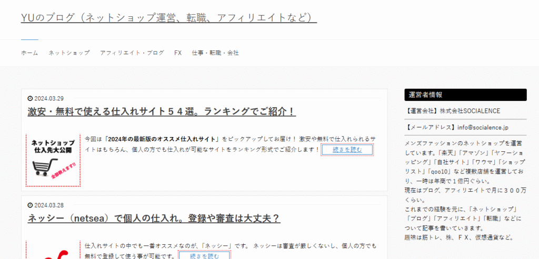Click the 株式会社SOCIALENCE company name

pos(470,111)
